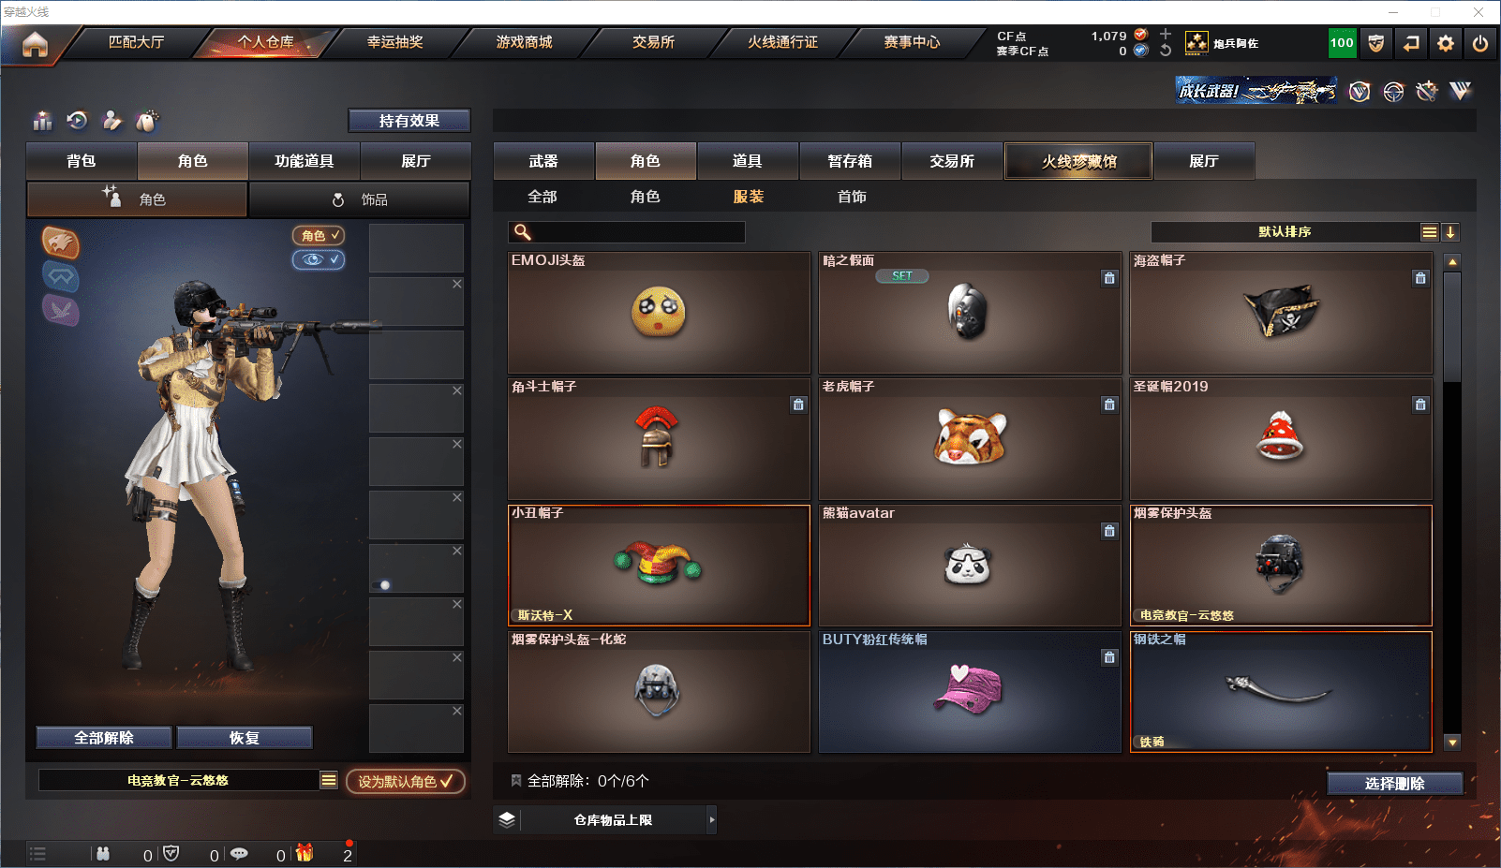Switch to the 游戏商城 top tab
Viewport: 1501px width, 868px height.
click(525, 42)
